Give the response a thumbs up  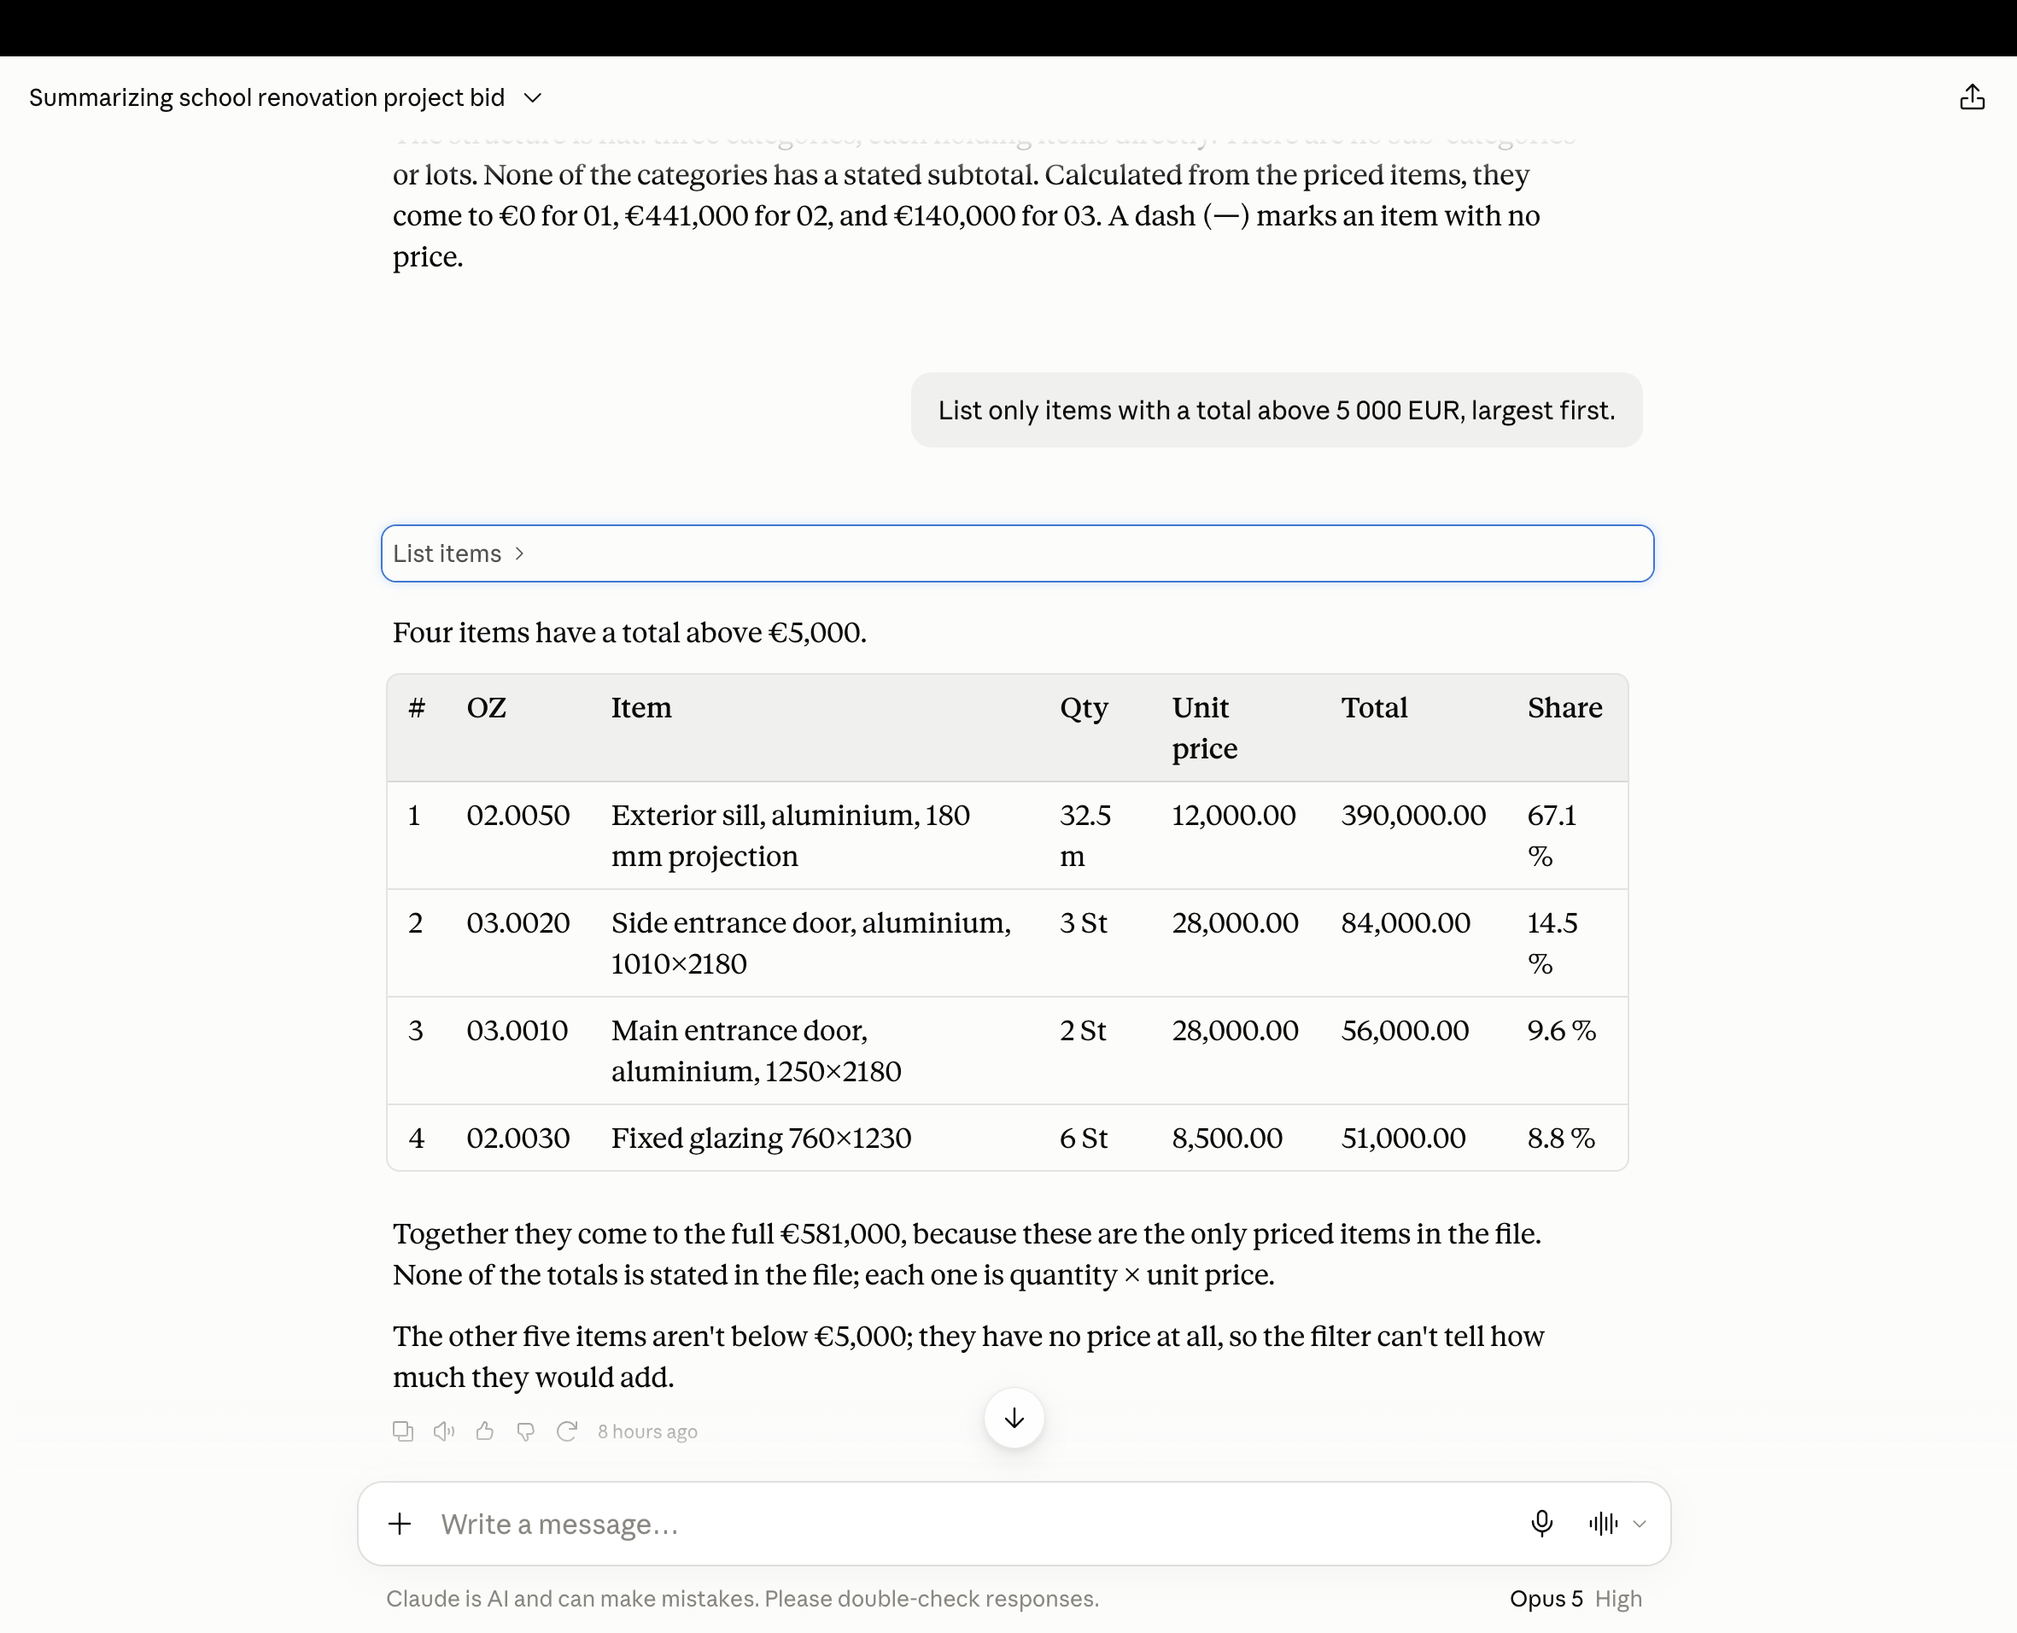point(485,1431)
